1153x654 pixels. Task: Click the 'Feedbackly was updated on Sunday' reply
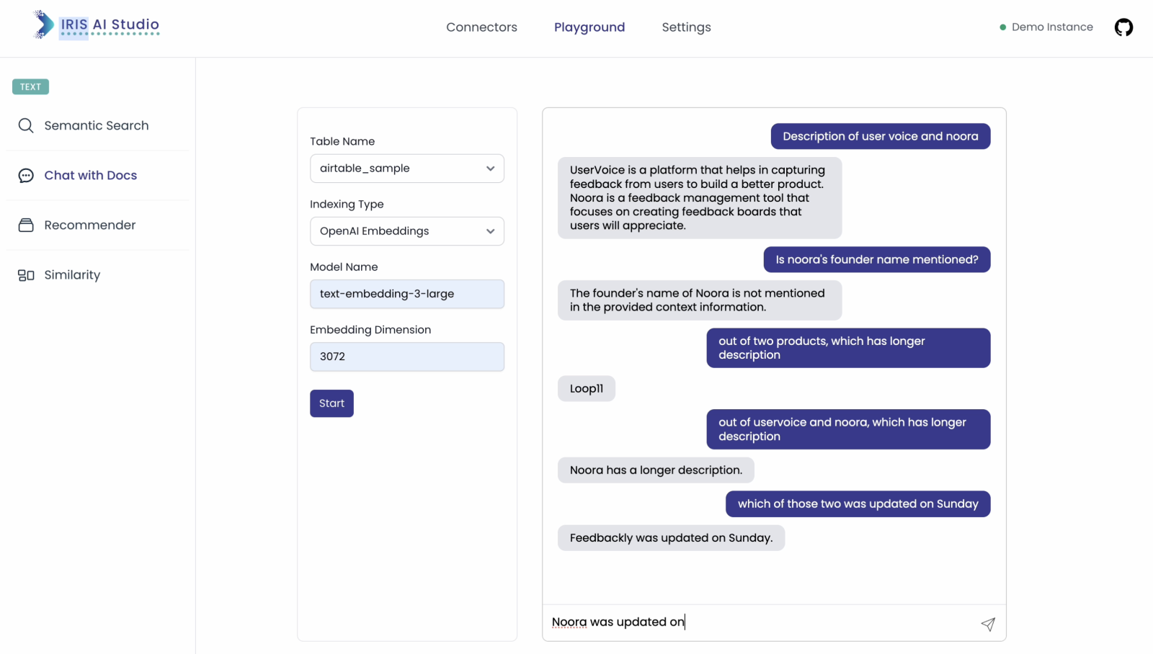[670, 538]
